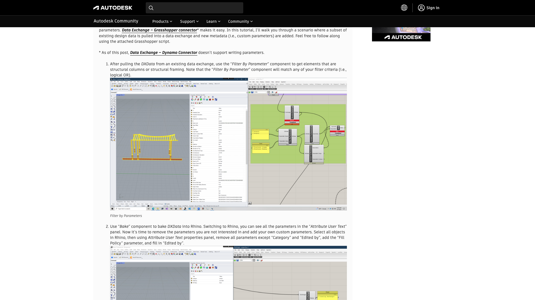
Task: Click the Sign in button
Action: click(429, 8)
